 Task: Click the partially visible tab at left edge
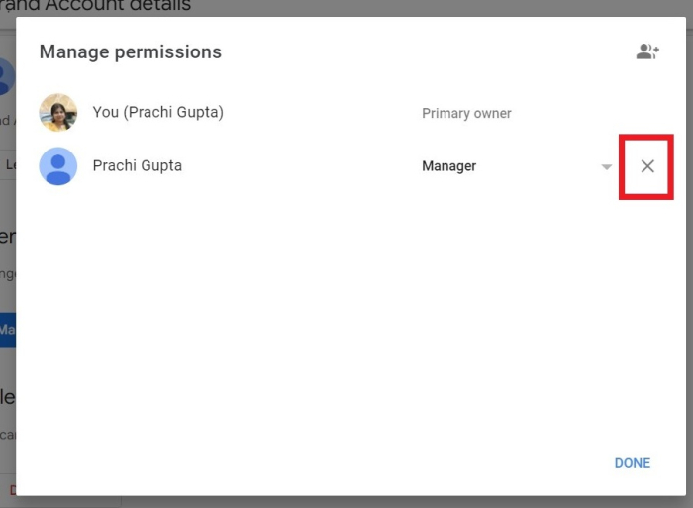pyautogui.click(x=8, y=165)
